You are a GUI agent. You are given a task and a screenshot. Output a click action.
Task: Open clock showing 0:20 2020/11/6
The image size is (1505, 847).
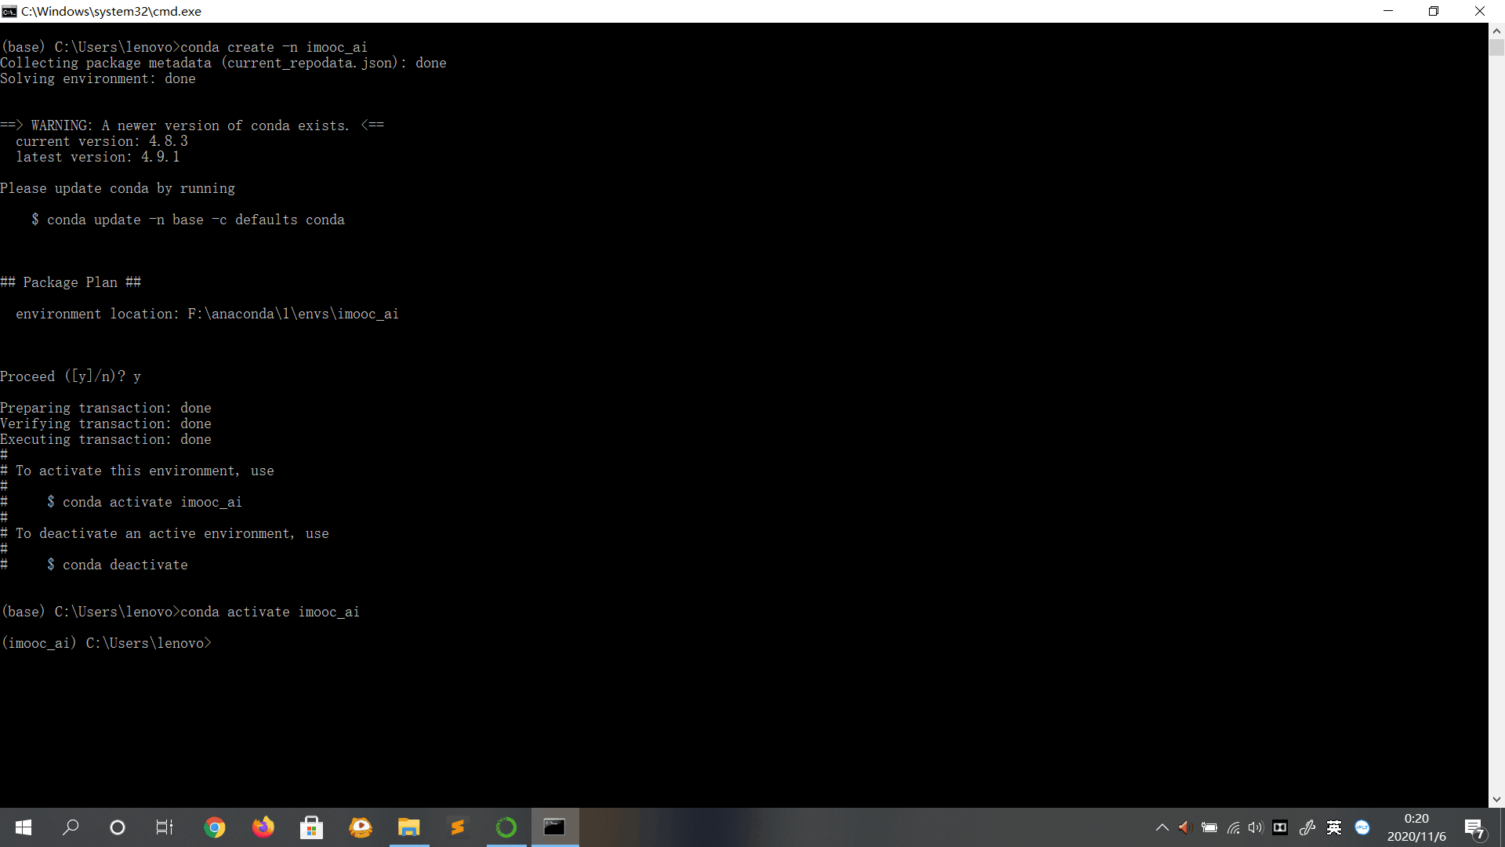point(1416,827)
